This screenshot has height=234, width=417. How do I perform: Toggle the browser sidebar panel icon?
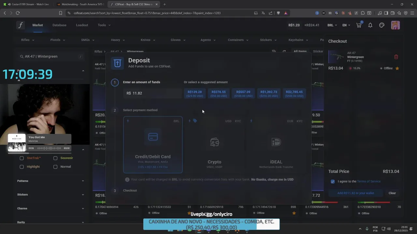click(386, 13)
